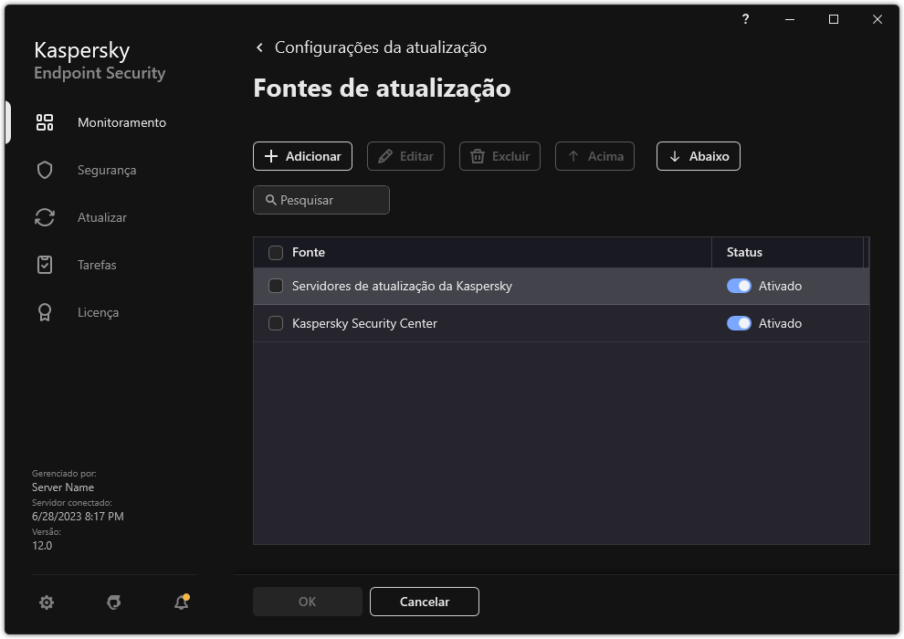This screenshot has width=904, height=639.
Task: View the Licença key icon
Action: (x=44, y=311)
